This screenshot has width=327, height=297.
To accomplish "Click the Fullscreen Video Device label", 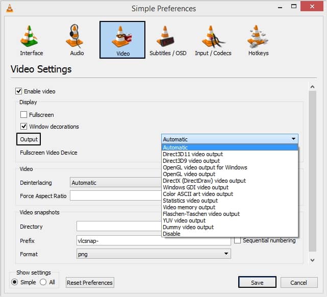I will 48,153.
